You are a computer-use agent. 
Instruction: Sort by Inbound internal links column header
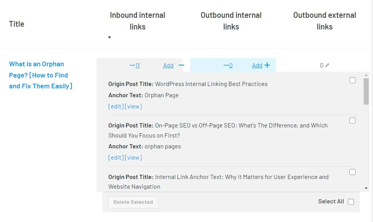[x=138, y=21]
